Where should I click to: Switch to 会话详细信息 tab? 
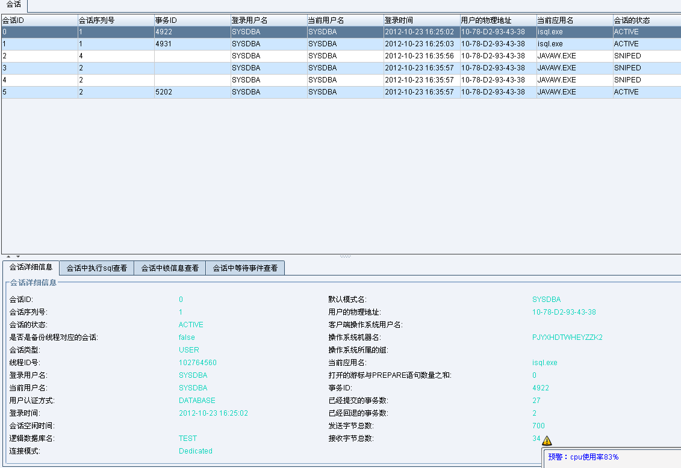31,268
